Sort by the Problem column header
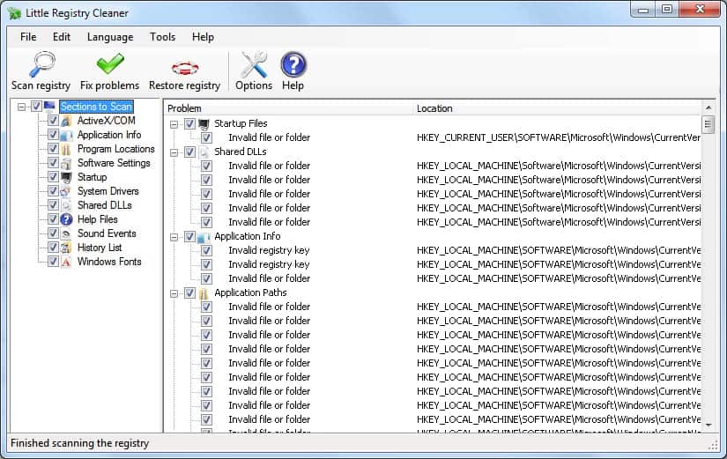The width and height of the screenshot is (727, 459). click(x=288, y=108)
